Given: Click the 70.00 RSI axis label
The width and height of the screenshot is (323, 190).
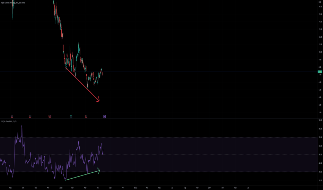Looking at the screenshot, I should pyautogui.click(x=320, y=137).
